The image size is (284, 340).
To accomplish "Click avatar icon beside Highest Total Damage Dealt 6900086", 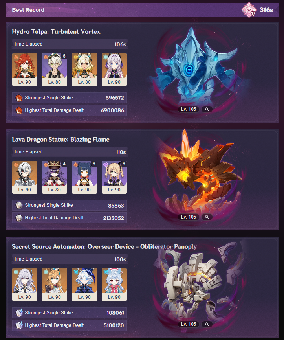I will coord(19,110).
